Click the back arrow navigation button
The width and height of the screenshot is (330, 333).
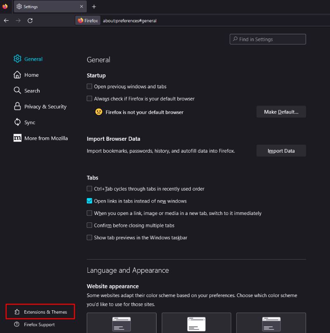click(6, 21)
